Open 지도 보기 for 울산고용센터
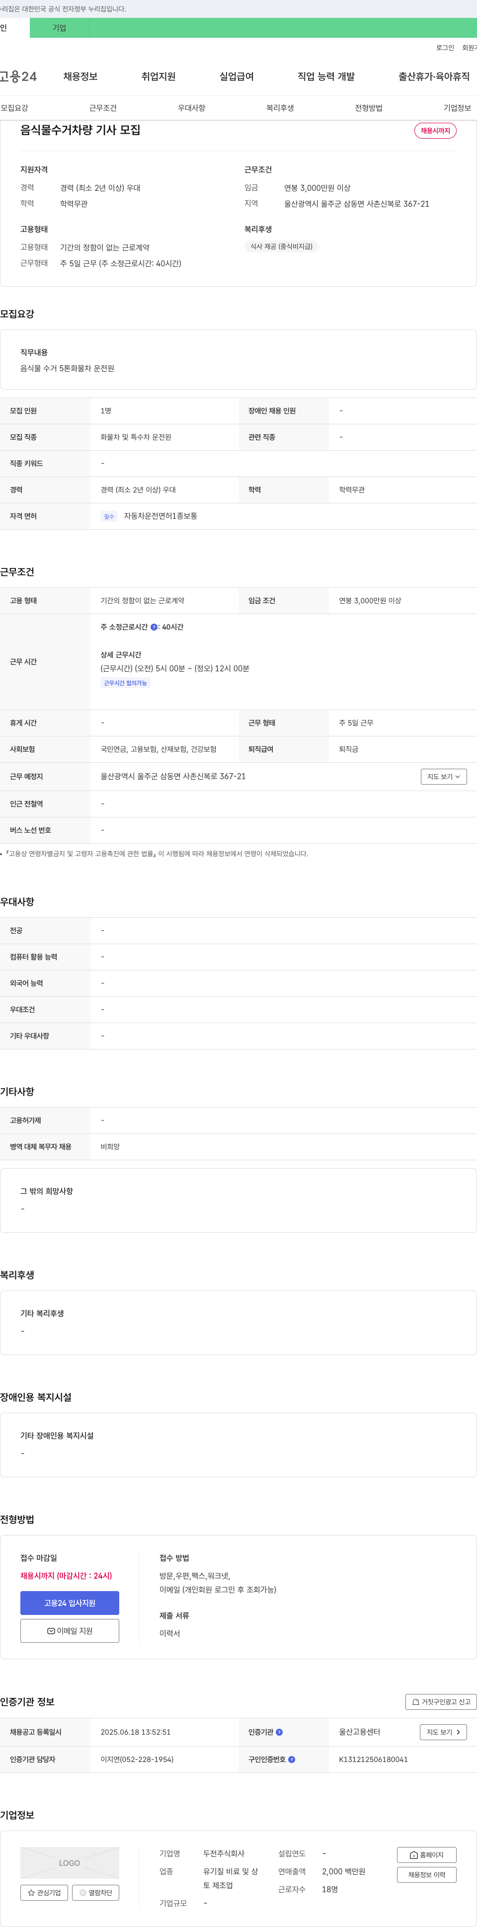 [443, 1732]
